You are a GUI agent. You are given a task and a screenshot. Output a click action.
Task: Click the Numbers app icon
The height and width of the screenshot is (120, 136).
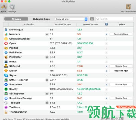click(6, 34)
